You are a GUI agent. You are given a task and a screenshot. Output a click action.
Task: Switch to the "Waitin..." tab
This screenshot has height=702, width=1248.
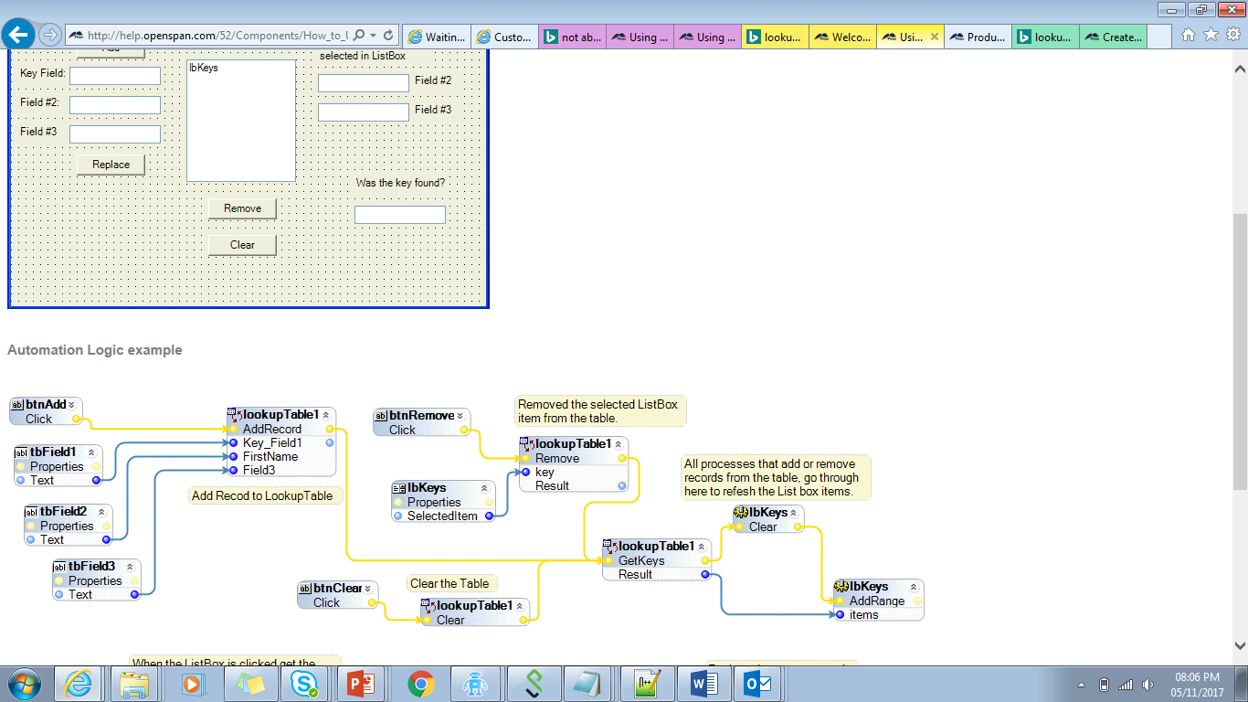(436, 37)
